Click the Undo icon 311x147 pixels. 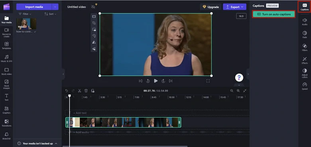click(67, 91)
